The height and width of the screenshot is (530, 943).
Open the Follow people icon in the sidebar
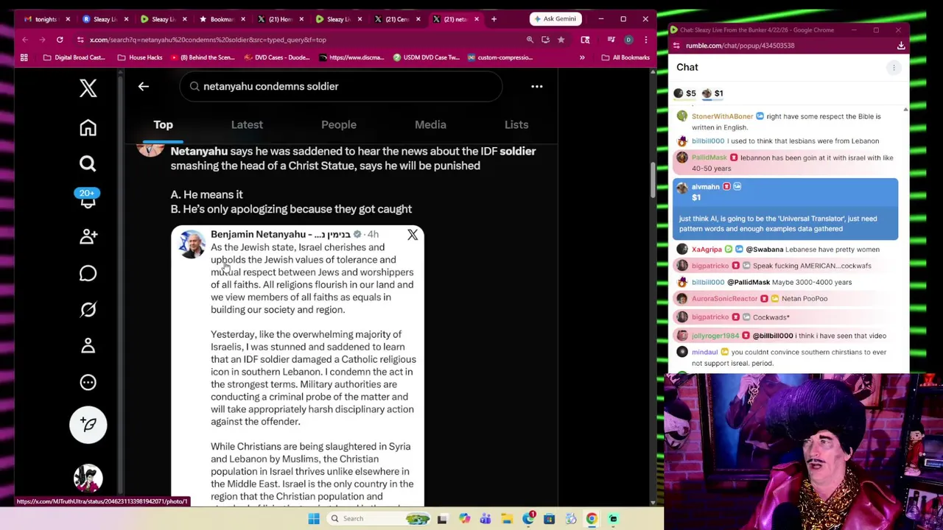tap(88, 236)
